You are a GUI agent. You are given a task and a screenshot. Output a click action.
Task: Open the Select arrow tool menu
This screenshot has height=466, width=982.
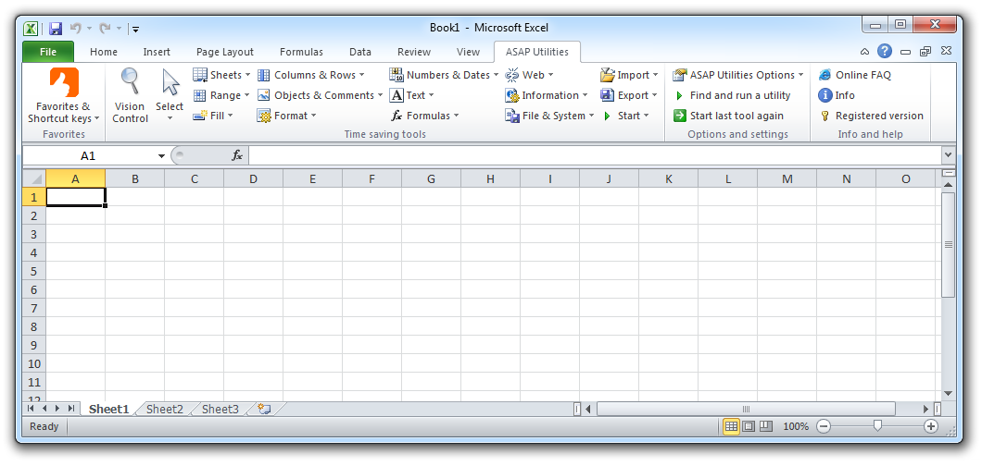coord(170,95)
